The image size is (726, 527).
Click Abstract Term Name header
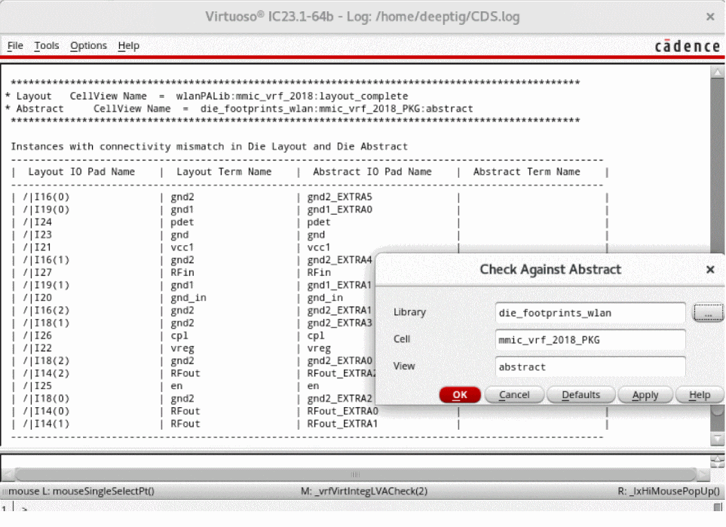click(526, 172)
